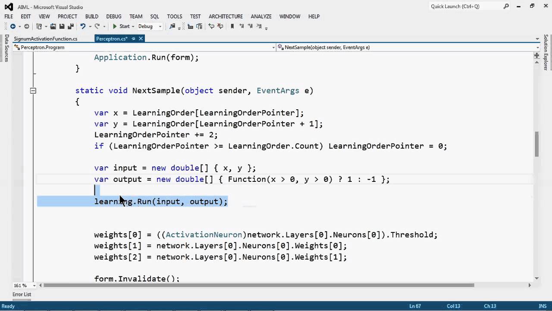
Task: Uncomment the selected lines icon
Action: 220,26
